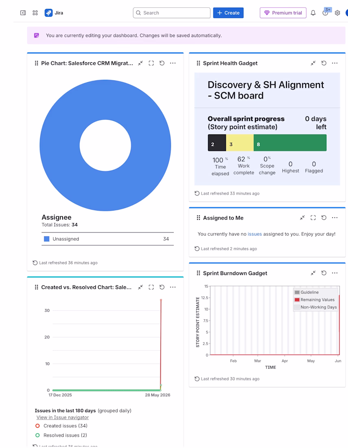This screenshot has width=348, height=448.
Task: Maximize the Pie Chart gadget to fullscreen
Action: point(151,63)
